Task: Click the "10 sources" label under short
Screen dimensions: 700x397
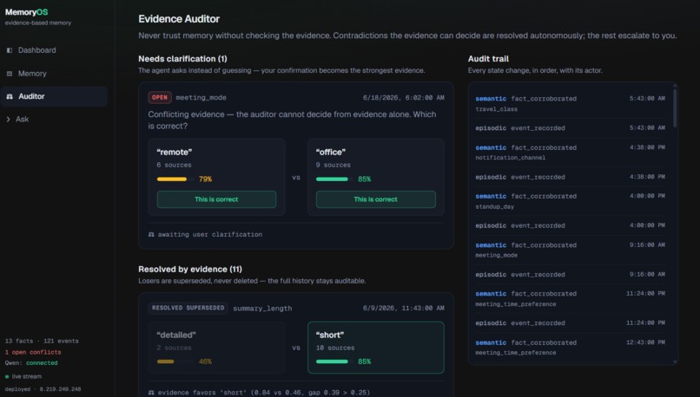Action: pyautogui.click(x=335, y=348)
